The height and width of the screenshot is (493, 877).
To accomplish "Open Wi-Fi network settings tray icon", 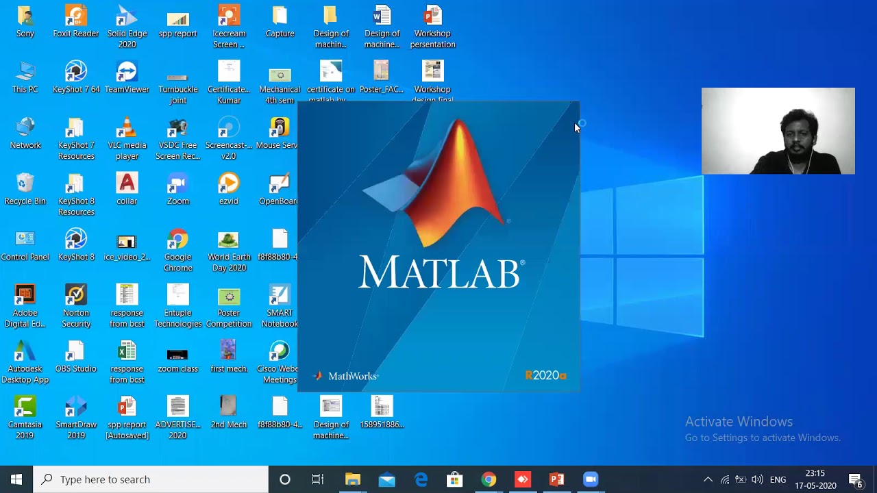I will pyautogui.click(x=724, y=479).
